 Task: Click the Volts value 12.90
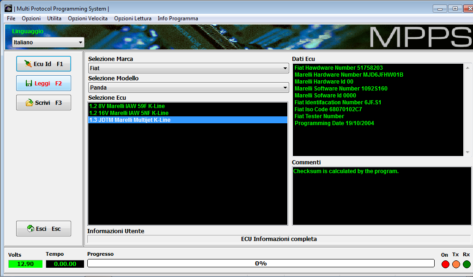25,264
